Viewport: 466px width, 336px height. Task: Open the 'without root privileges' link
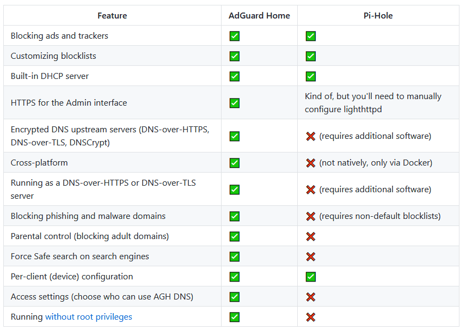coord(89,317)
